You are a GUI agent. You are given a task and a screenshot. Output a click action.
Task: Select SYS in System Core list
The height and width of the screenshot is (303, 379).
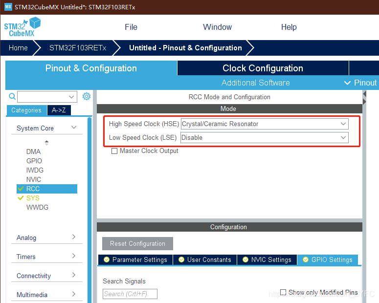[33, 198]
